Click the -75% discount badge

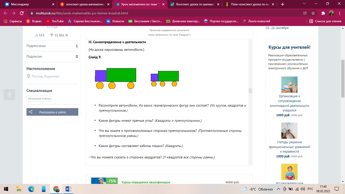point(112,181)
